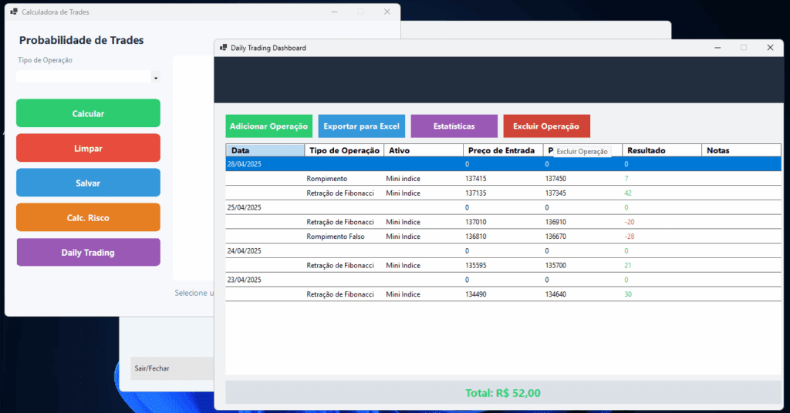The image size is (790, 413).
Task: Open Daily Trading from the calculator
Action: (88, 252)
